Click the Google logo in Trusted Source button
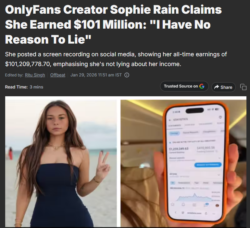This screenshot has width=250, height=228. (202, 86)
